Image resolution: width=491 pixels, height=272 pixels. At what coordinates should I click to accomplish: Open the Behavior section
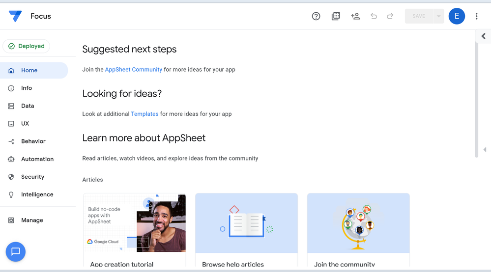pos(34,141)
